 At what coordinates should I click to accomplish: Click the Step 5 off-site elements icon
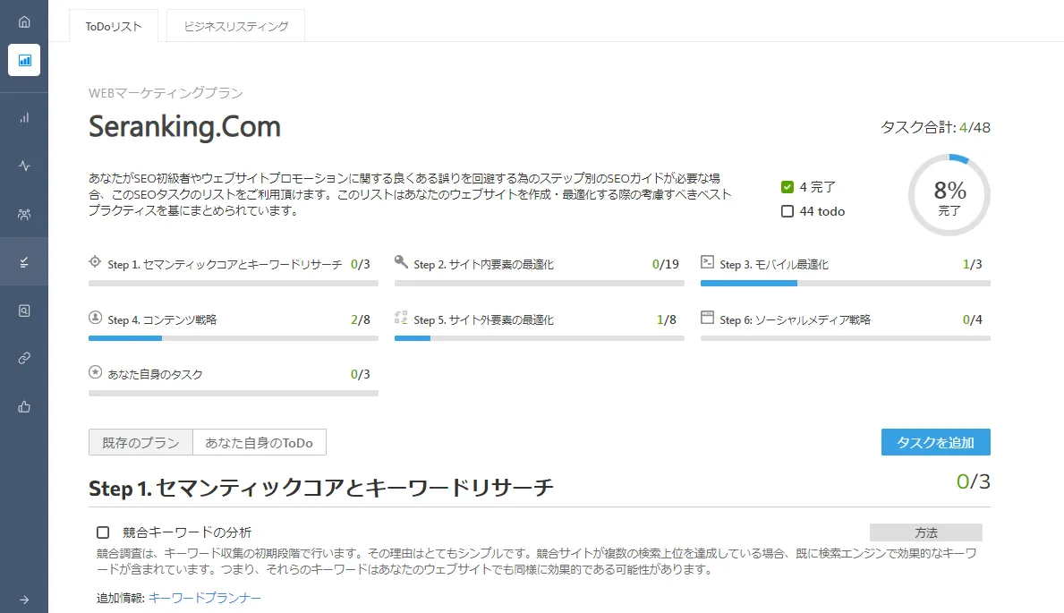click(401, 318)
